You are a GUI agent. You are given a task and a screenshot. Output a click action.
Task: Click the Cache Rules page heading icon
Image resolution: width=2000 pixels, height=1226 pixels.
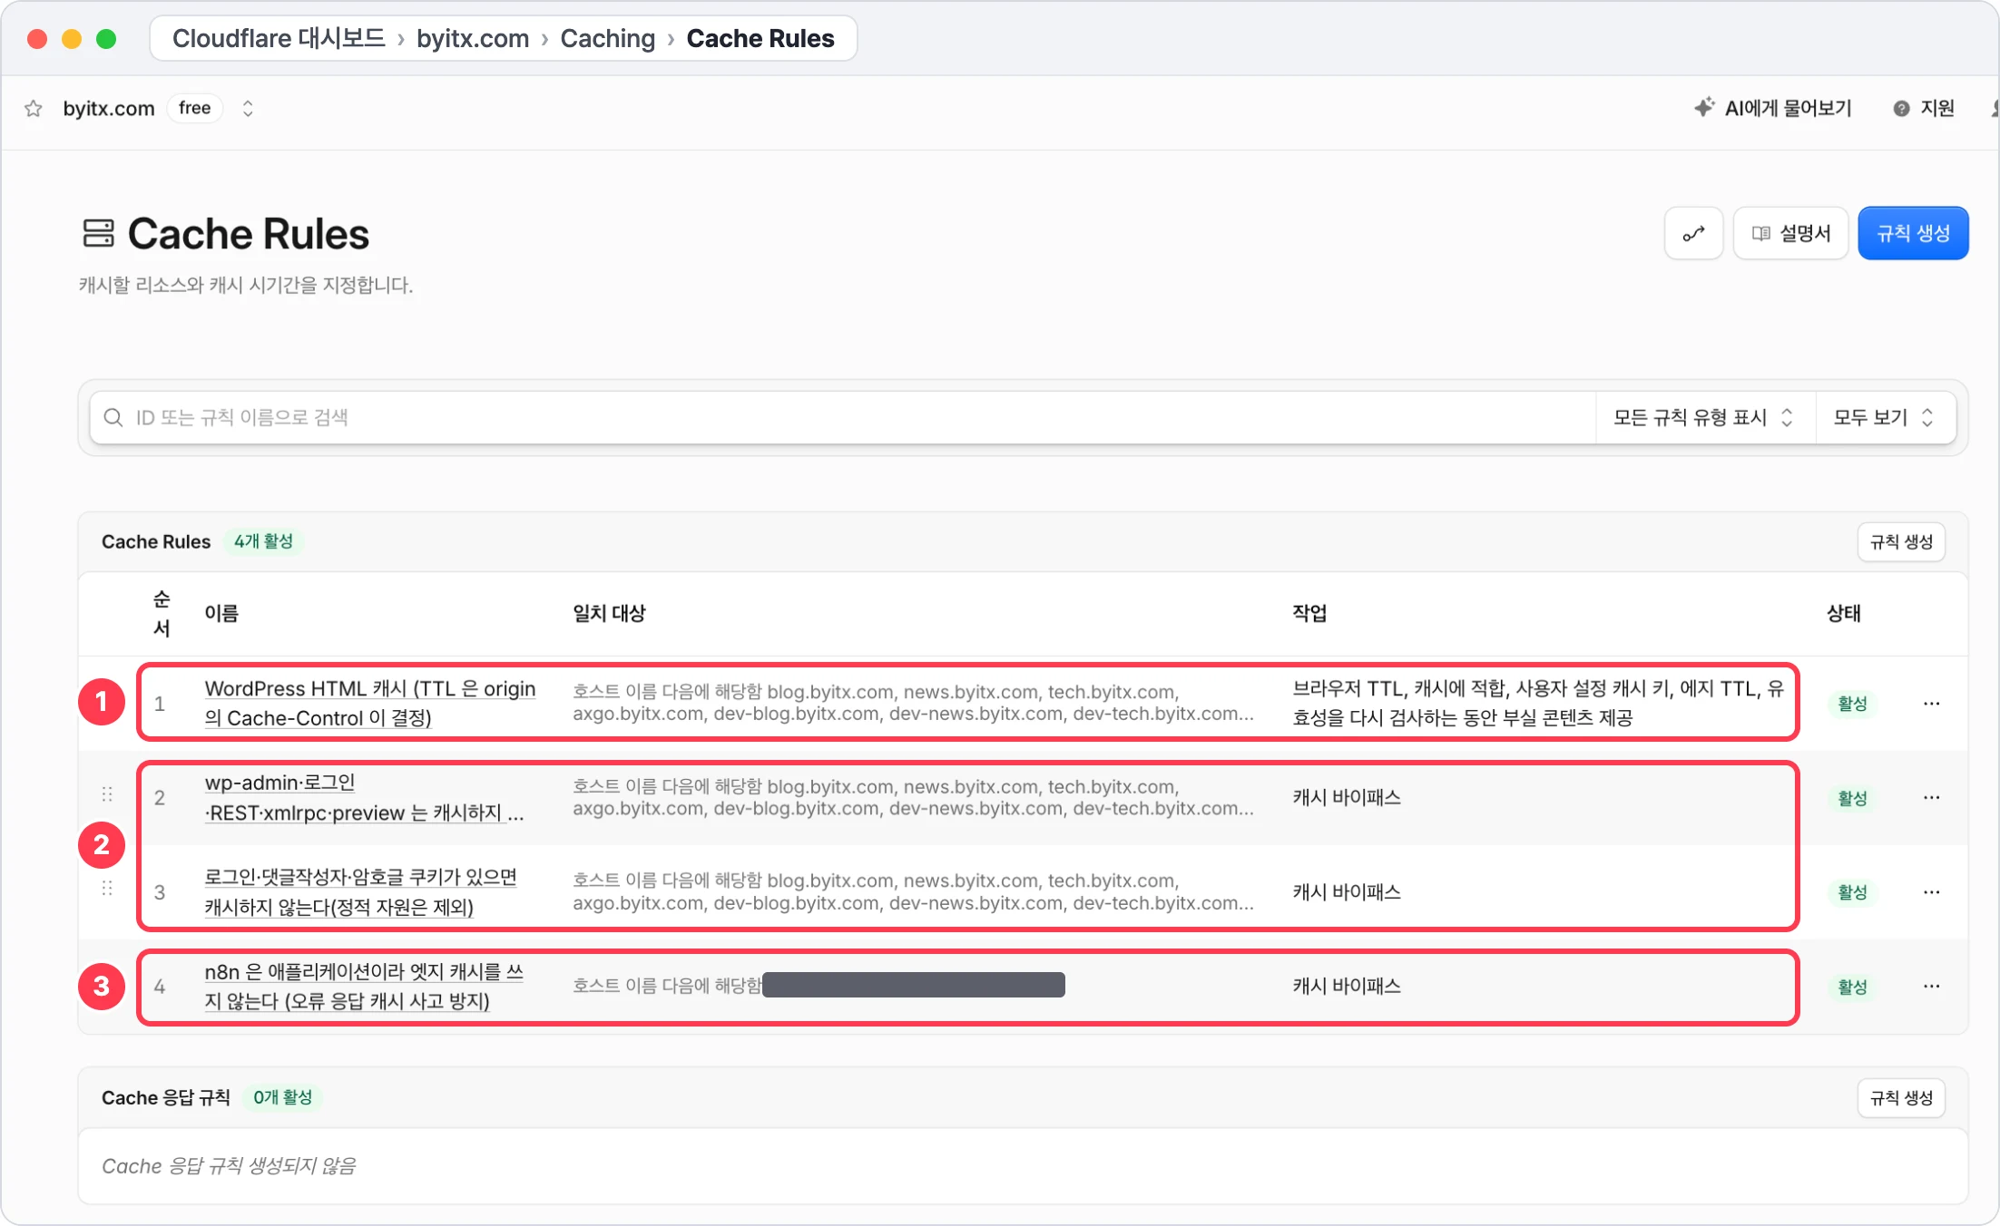(98, 234)
